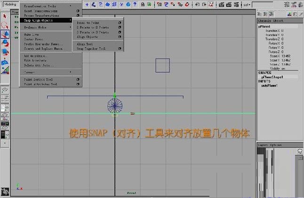This screenshot has height=198, width=304.
Task: Enable Snap to points icon
Action: [x=173, y=4]
